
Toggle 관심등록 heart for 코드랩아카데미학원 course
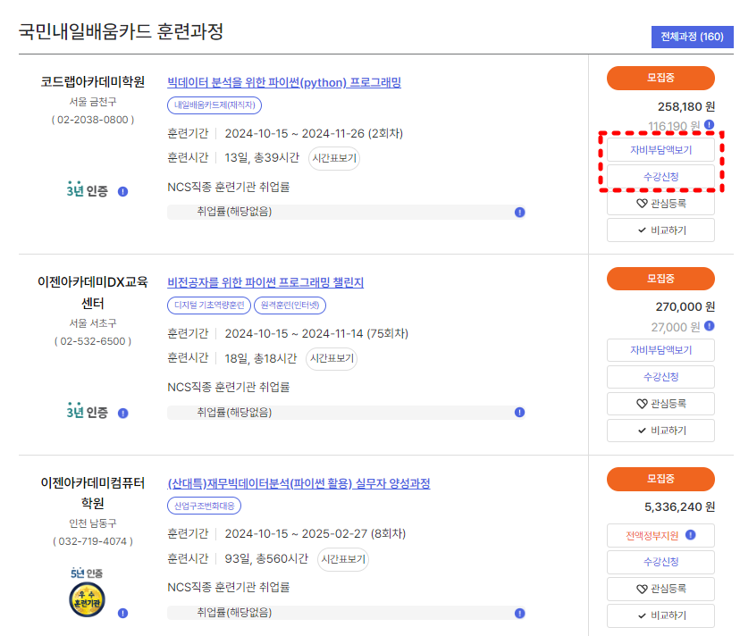[660, 204]
